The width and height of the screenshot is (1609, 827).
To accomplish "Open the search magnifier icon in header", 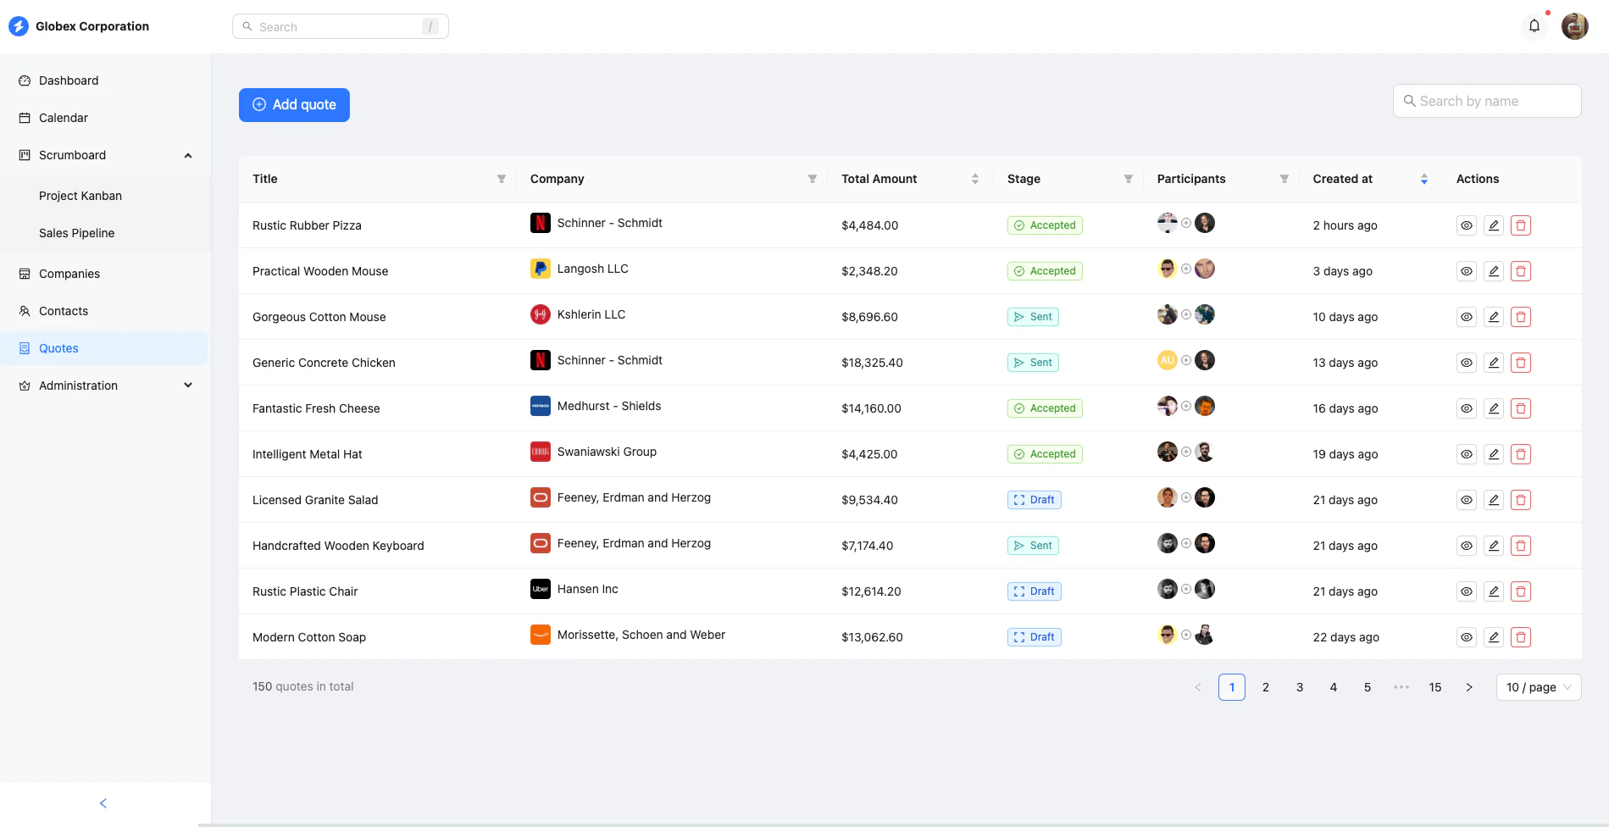I will click(247, 26).
